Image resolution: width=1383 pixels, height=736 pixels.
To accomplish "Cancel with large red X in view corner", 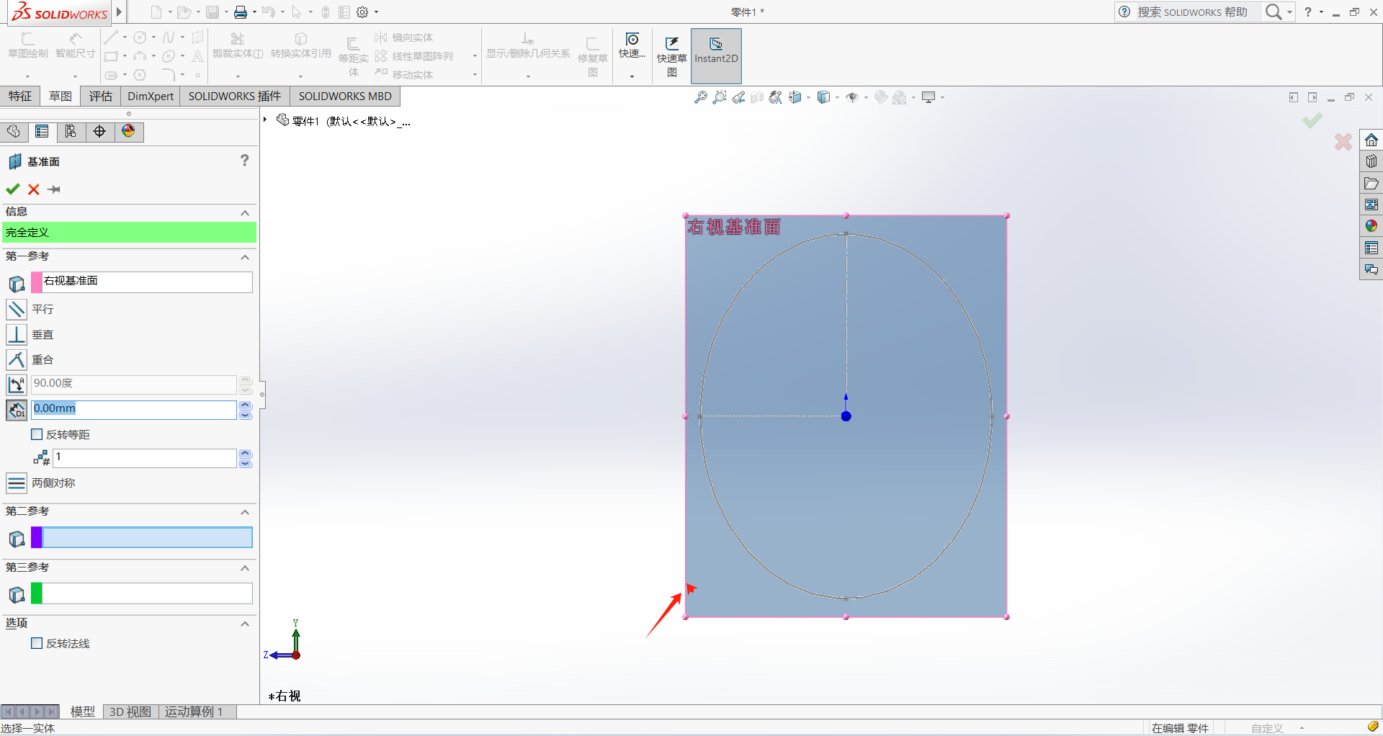I will tap(1343, 141).
